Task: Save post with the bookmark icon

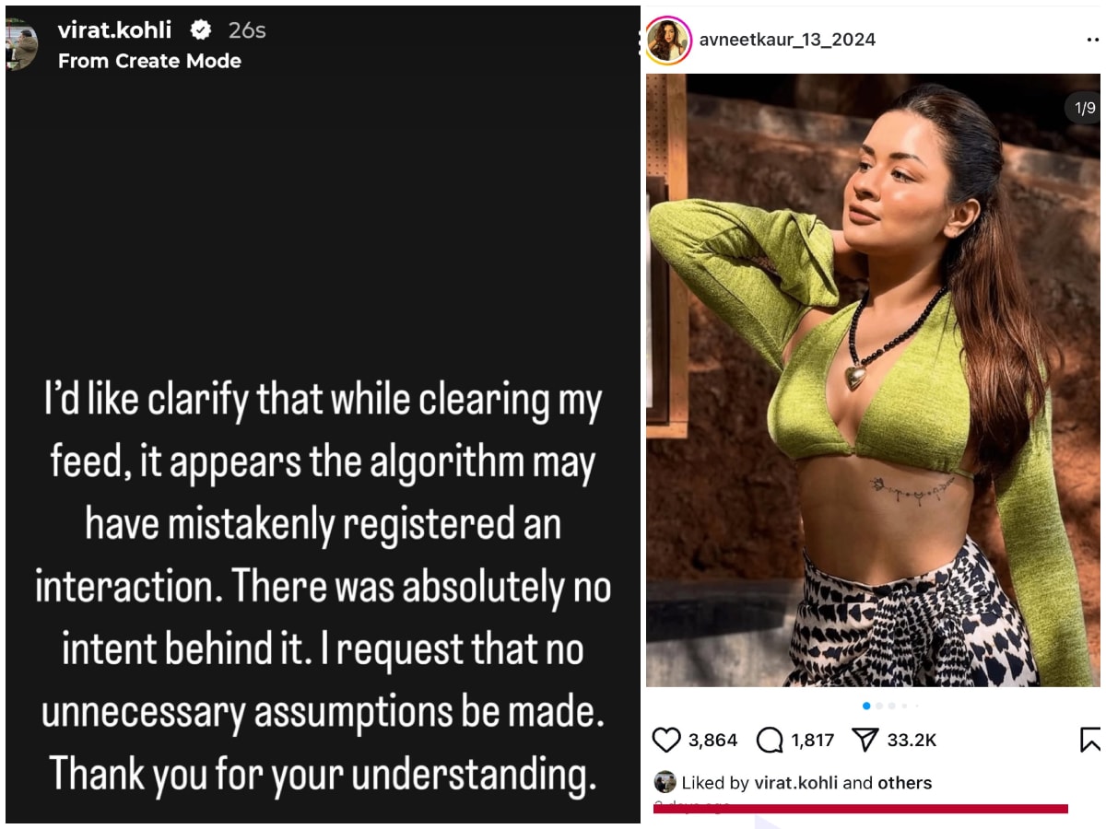Action: pyautogui.click(x=1089, y=740)
